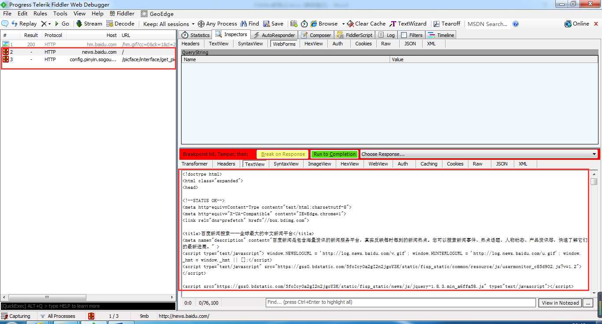Click the Online status indicator
602x324 pixels.
[577, 24]
